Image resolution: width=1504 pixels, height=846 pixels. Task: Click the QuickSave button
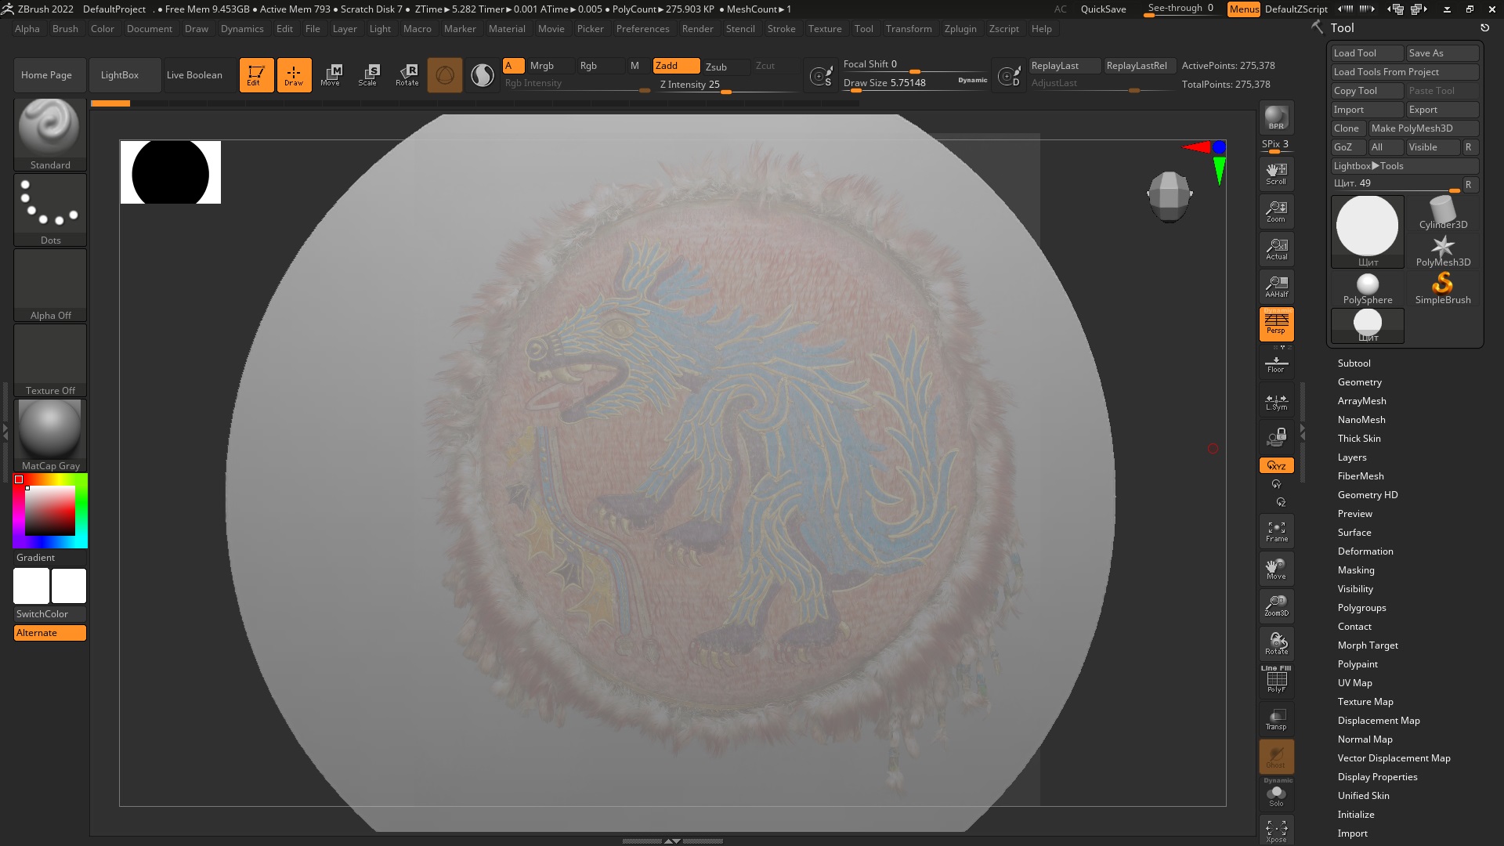[x=1103, y=9]
